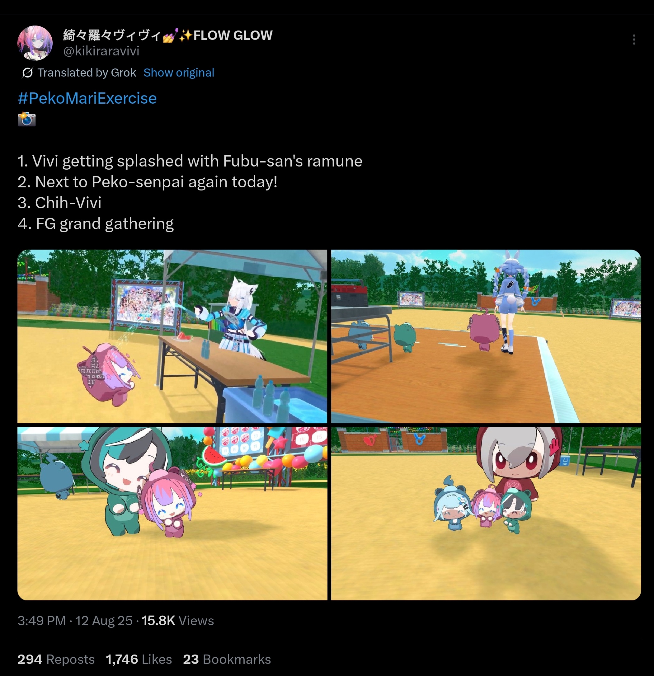
Task: Click the 15.8K Views count
Action: click(178, 621)
